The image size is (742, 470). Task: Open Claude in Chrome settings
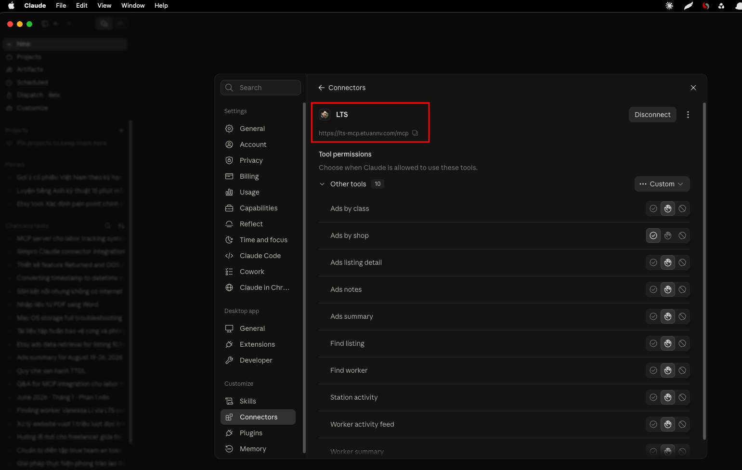(x=258, y=287)
